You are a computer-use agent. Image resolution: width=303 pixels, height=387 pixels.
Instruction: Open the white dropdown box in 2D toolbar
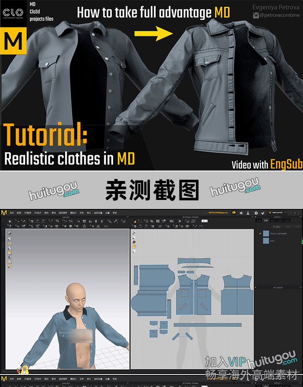(204, 221)
